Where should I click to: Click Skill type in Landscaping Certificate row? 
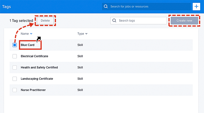tap(80, 79)
